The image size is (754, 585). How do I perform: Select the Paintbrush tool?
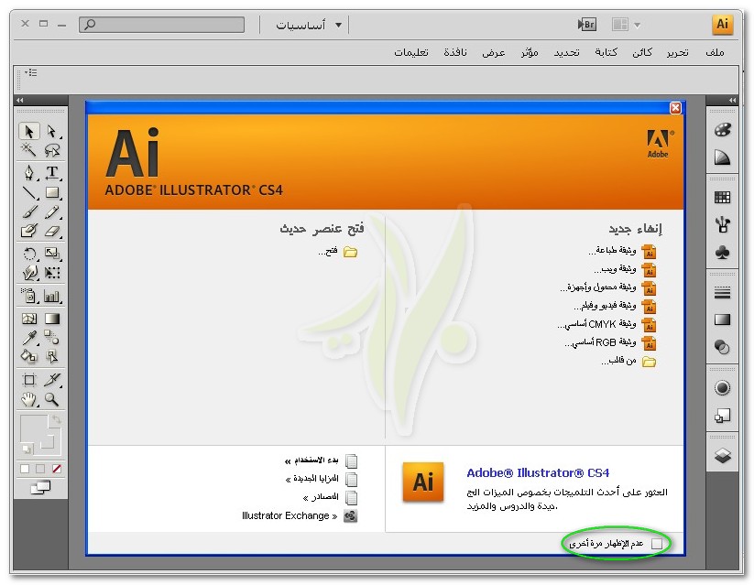(x=28, y=212)
